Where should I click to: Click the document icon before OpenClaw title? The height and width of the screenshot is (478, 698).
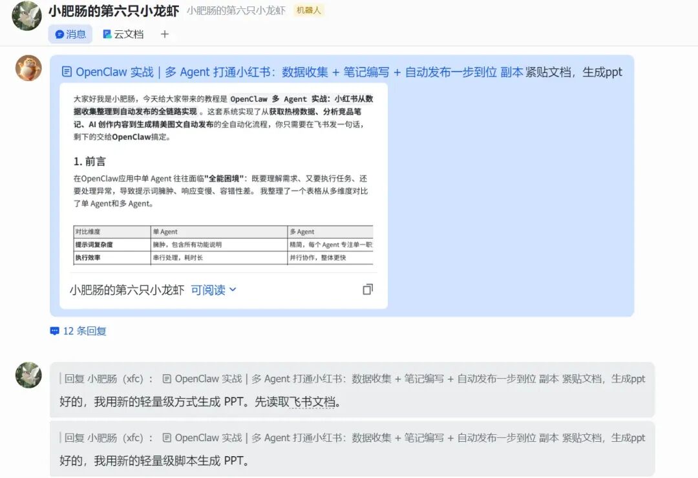67,72
